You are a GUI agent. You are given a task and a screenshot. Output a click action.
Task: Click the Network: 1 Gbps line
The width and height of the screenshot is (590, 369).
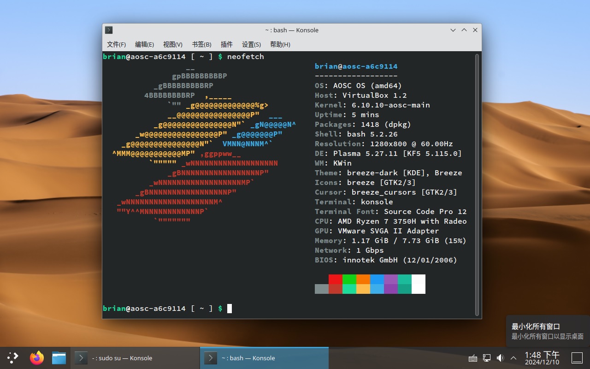pyautogui.click(x=349, y=250)
